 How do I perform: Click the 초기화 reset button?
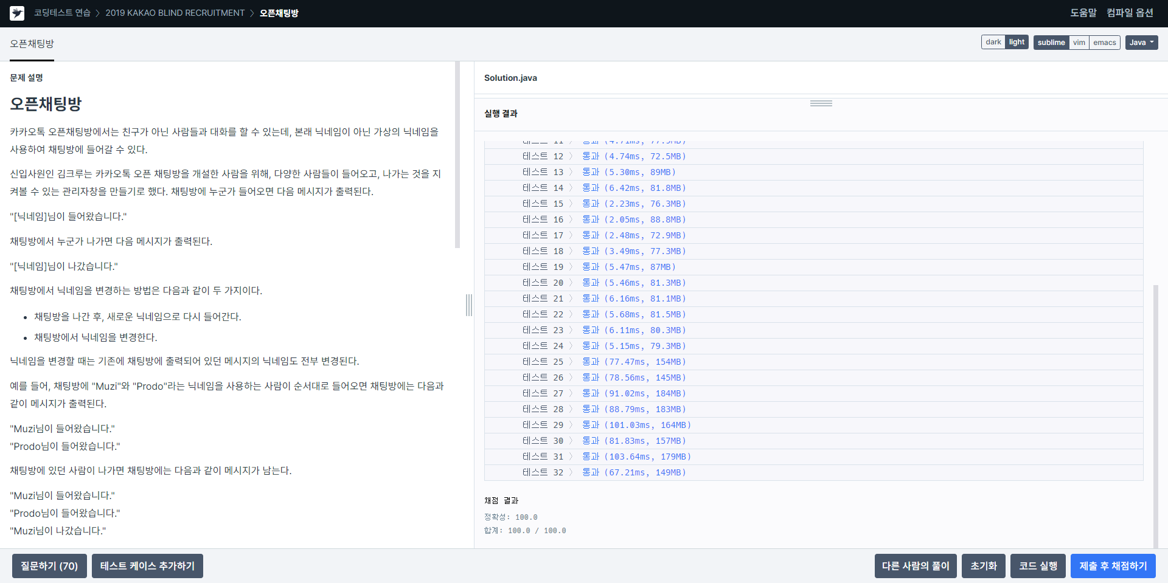[984, 566]
